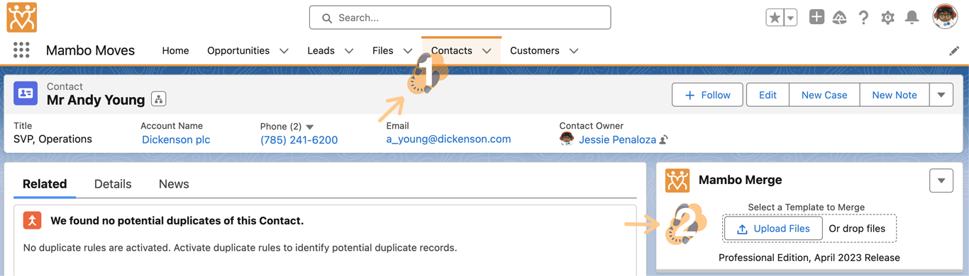This screenshot has width=969, height=276.
Task: Click the Favorites star icon
Action: [774, 18]
